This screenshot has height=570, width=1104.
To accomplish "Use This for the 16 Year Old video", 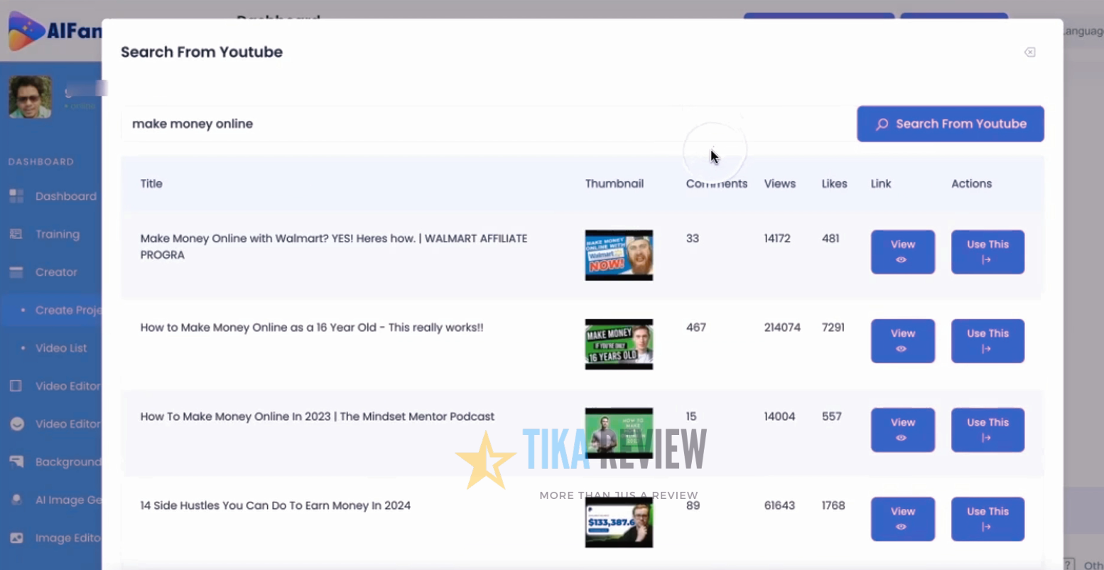I will point(987,341).
